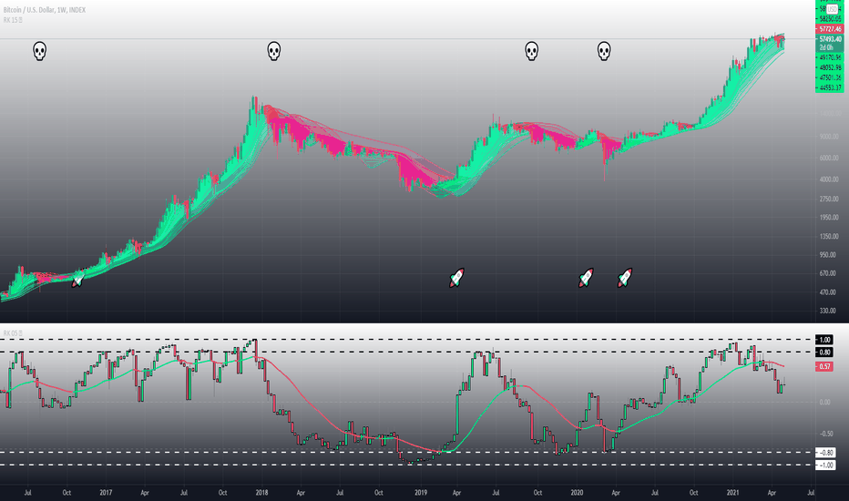Click the 48052.98 price label
Screen dimensions: 849x501
(x=830, y=67)
